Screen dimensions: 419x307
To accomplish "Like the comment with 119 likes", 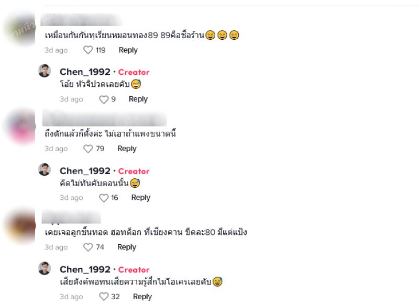I will point(88,50).
